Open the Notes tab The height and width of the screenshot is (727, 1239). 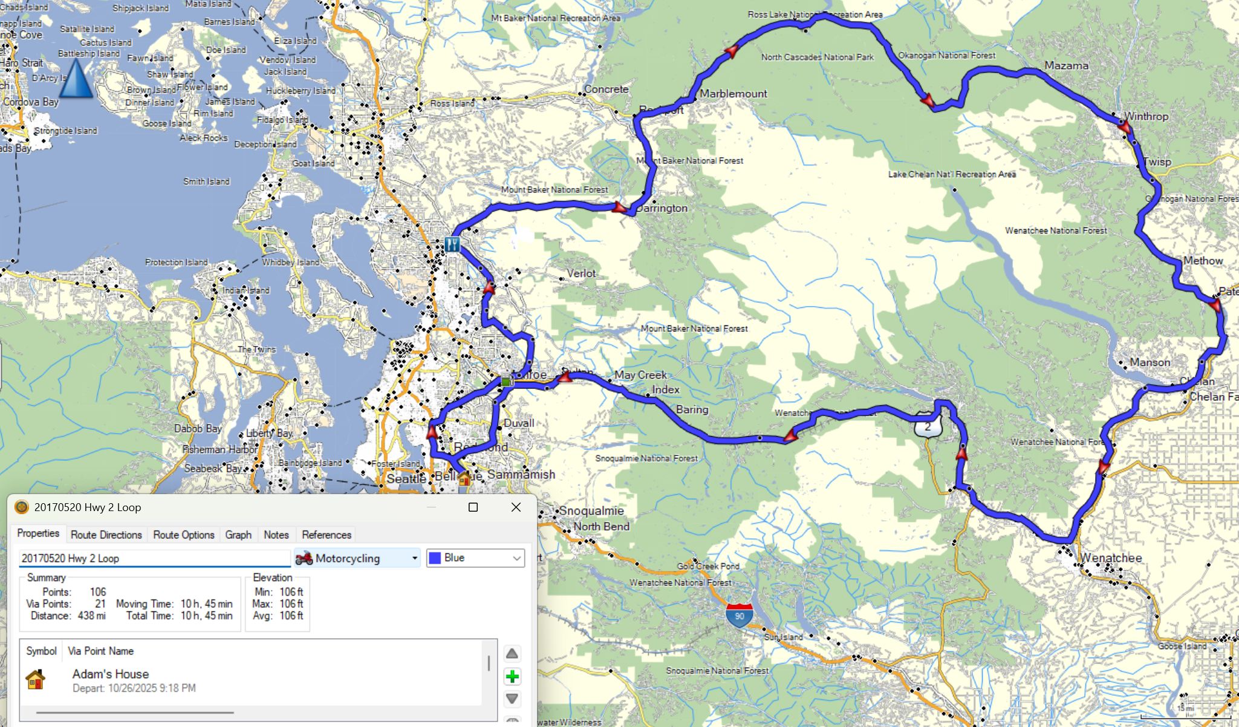pyautogui.click(x=276, y=535)
